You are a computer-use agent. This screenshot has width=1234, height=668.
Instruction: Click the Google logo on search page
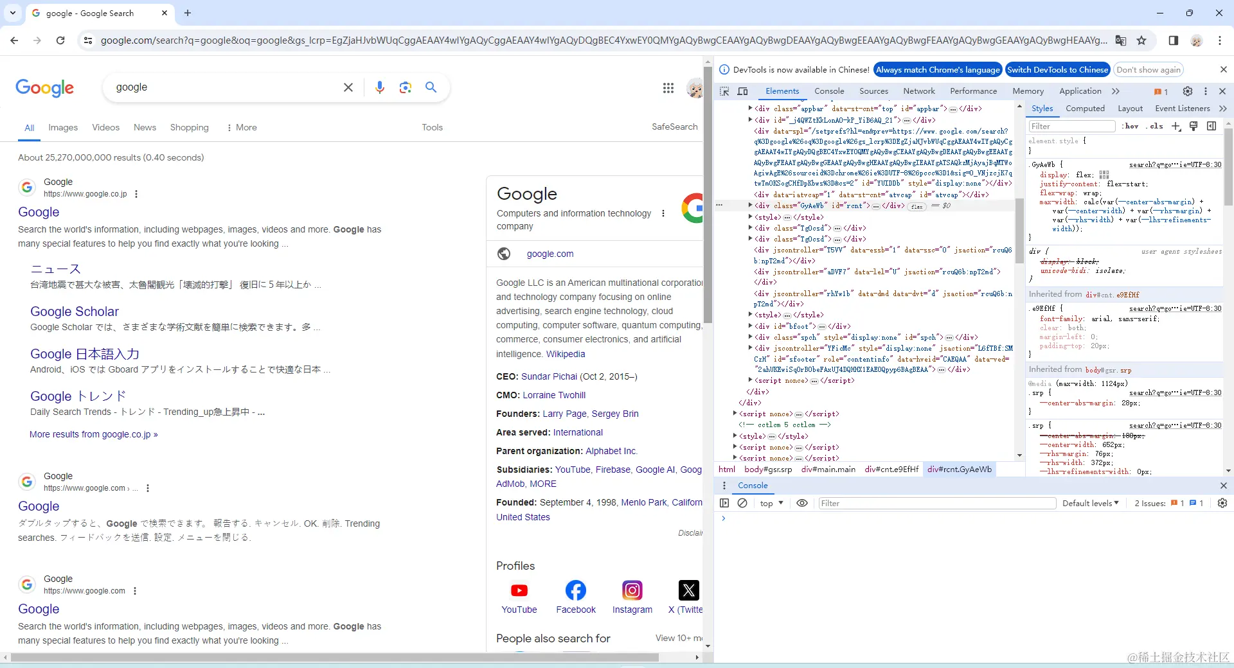click(x=45, y=88)
